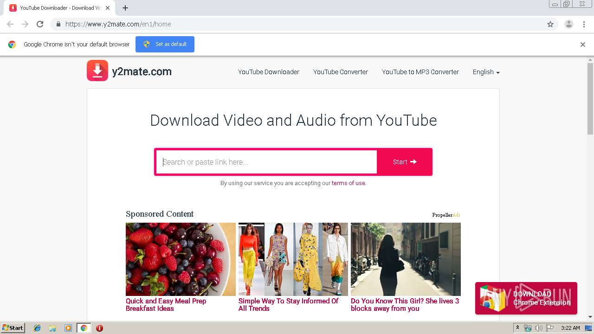594x334 pixels.
Task: Click the Sponsored Content heading
Action: click(x=160, y=214)
